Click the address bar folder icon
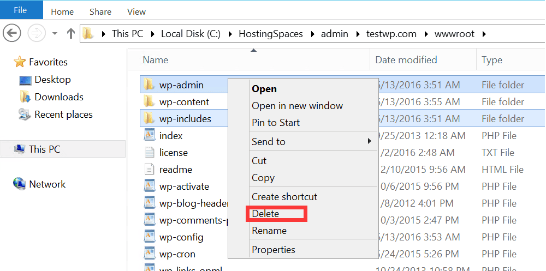546x271 pixels. pos(88,34)
